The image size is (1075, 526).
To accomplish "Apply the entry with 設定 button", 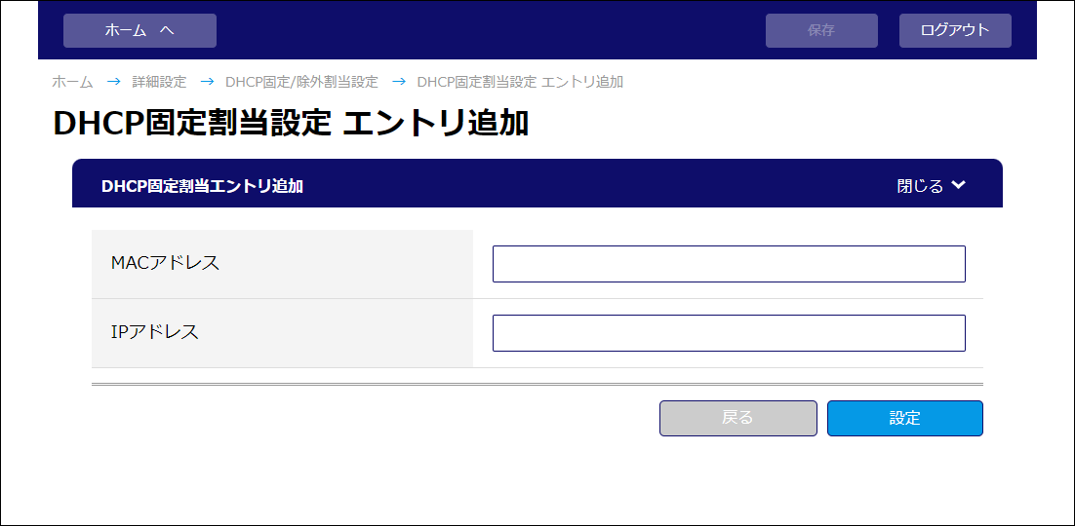I will point(905,419).
